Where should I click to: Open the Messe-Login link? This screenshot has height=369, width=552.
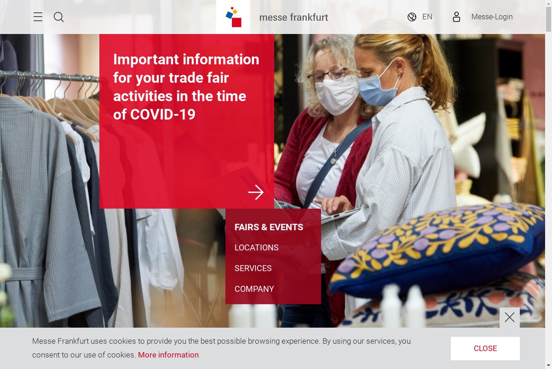(492, 17)
